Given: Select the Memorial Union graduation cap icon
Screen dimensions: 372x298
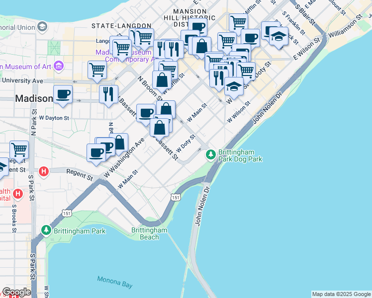Looking at the screenshot, I should pyautogui.click(x=42, y=26).
